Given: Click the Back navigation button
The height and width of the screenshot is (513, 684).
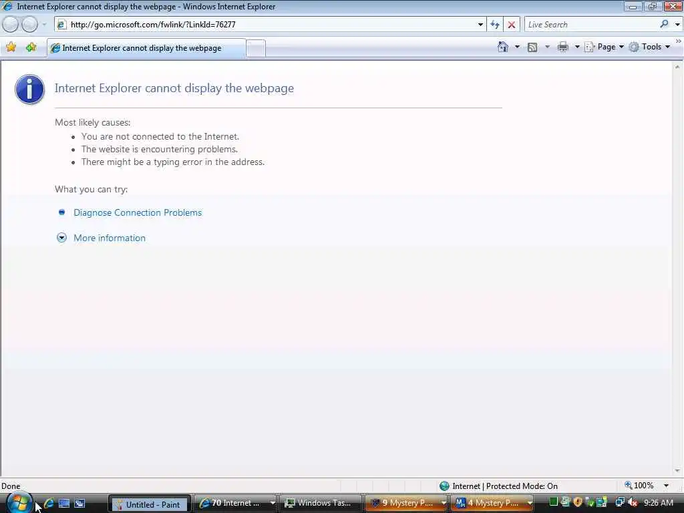Looking at the screenshot, I should (x=10, y=25).
